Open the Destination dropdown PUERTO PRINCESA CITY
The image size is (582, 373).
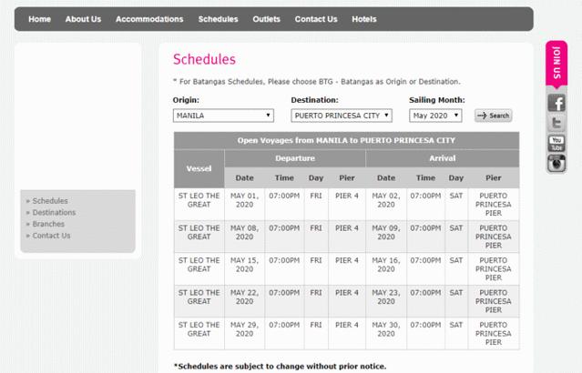342,116
